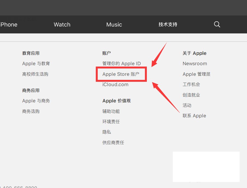Open the Newsroom link
Viewport: 247px width, 188px height.
coord(195,64)
